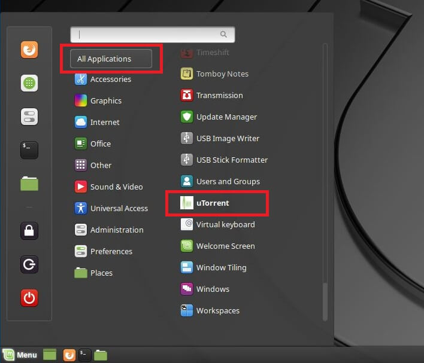Select the Other category

93,165
